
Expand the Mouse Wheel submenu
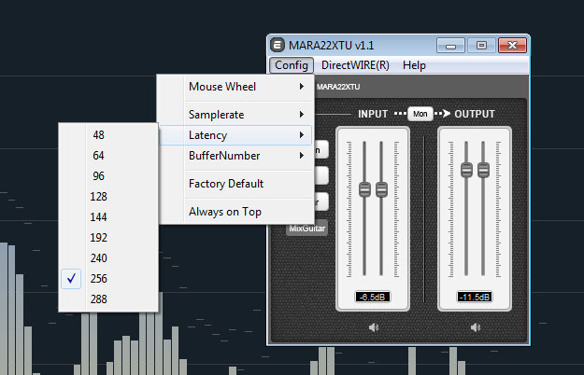[x=235, y=87]
